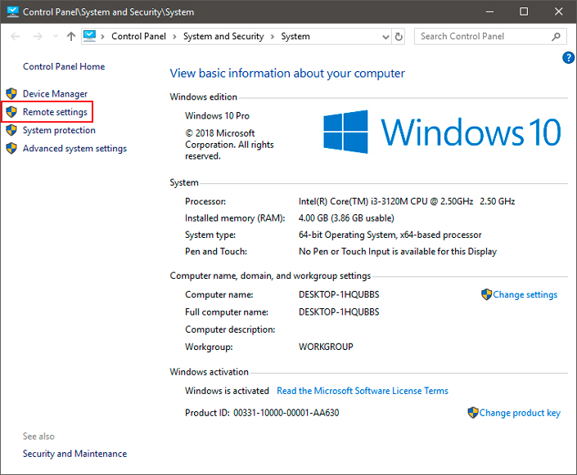Open Security and Maintenance link
577x475 pixels.
pos(74,454)
